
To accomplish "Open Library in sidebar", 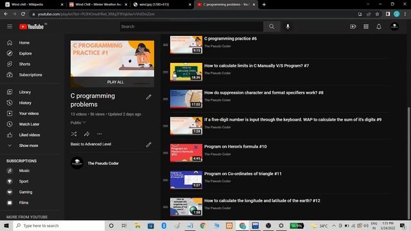I will pos(24,92).
